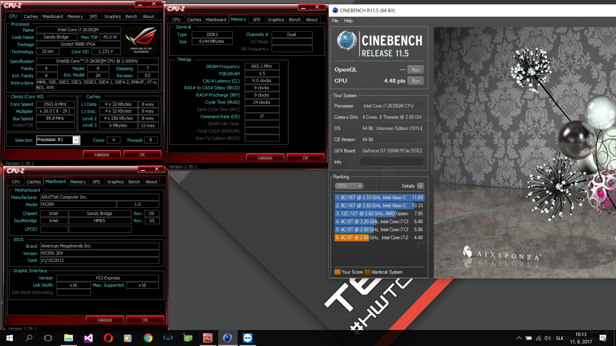Viewport: 616px width, 346px height.
Task: Open the headset app icon on taskbar
Action: [x=168, y=338]
